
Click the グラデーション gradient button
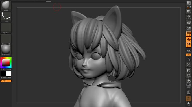6,69
